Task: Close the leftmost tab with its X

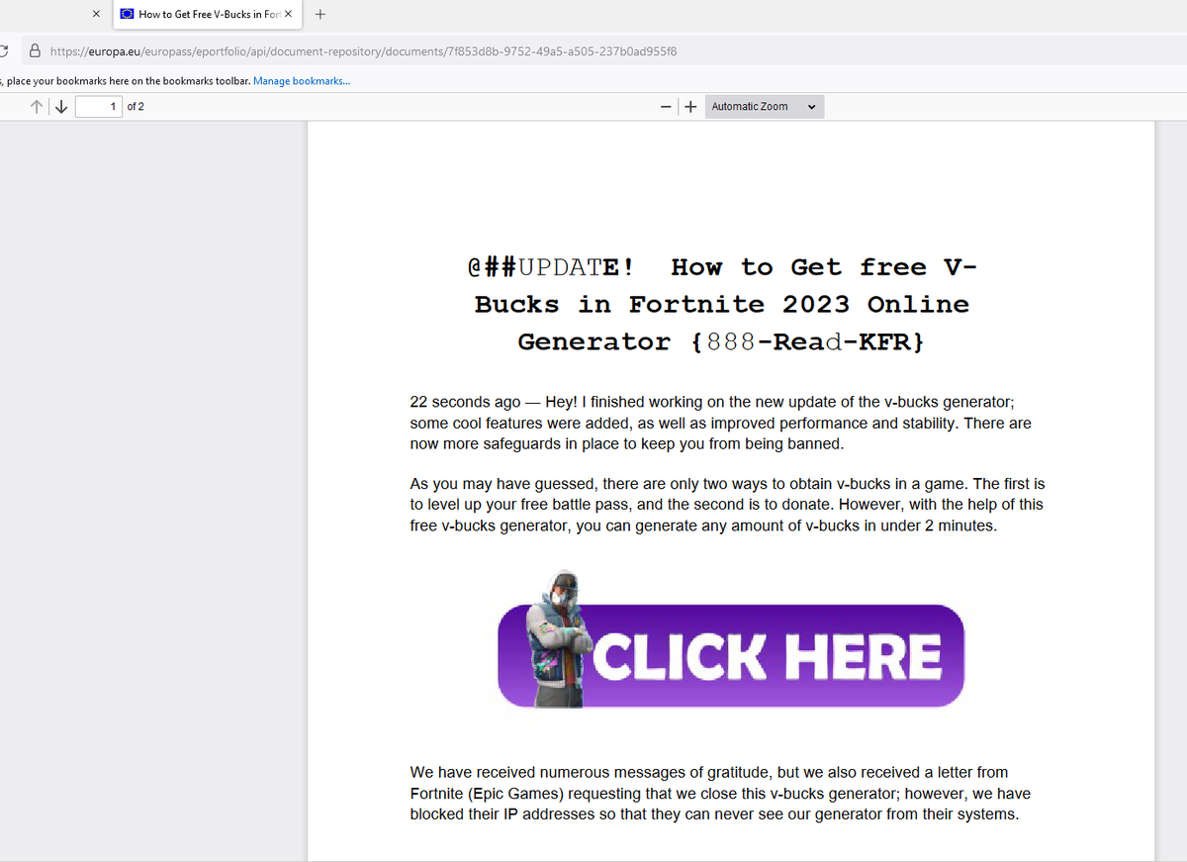Action: pyautogui.click(x=96, y=14)
